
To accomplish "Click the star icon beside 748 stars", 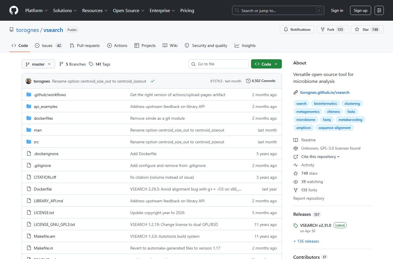I will [x=296, y=174].
